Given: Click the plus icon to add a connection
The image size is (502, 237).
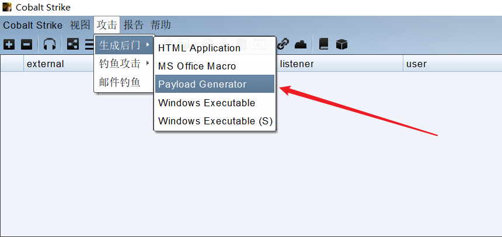Looking at the screenshot, I should pos(9,44).
